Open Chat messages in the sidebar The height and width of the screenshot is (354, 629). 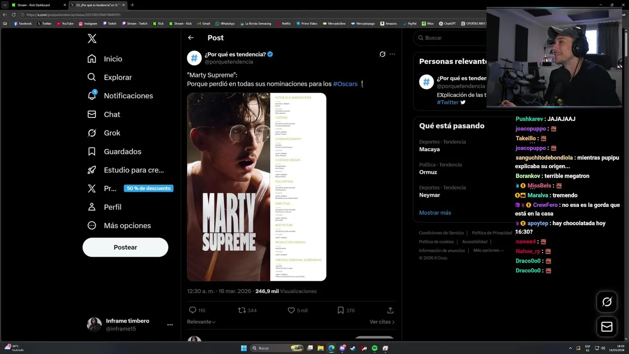104,114
